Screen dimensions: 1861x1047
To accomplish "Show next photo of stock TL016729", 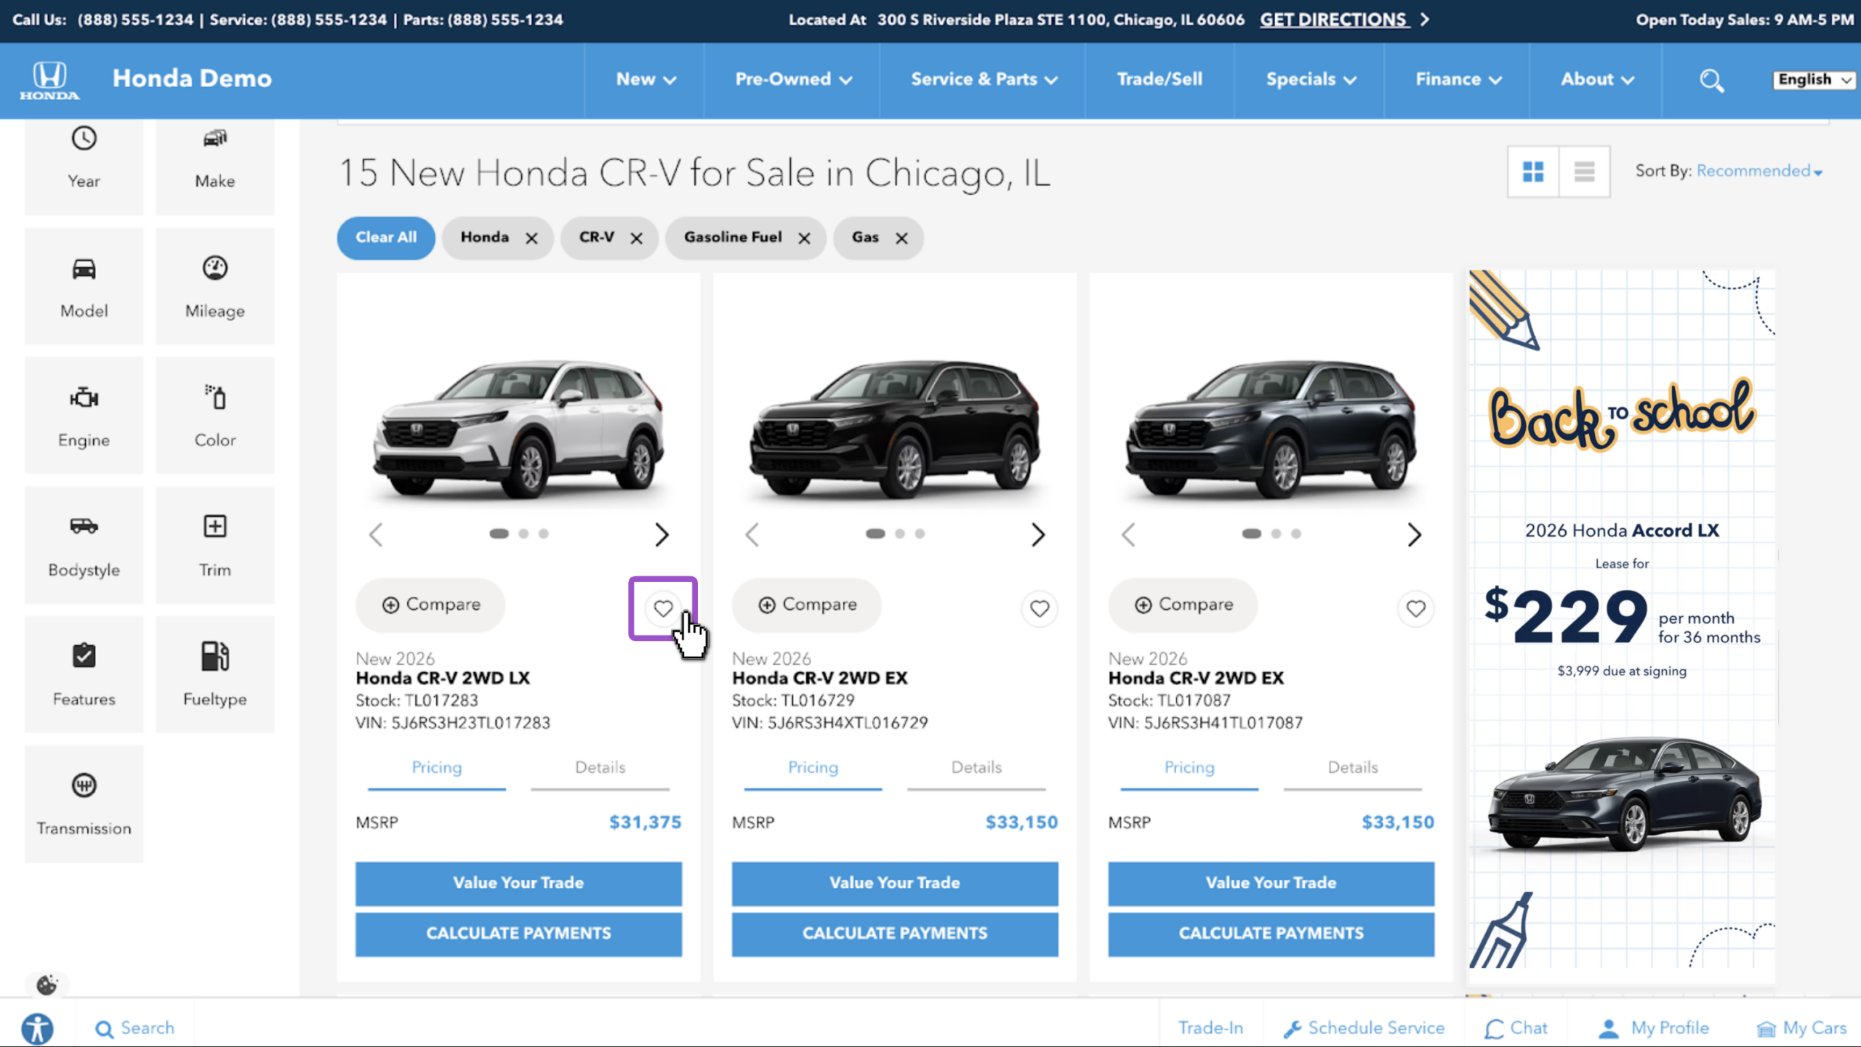I will click(1038, 535).
